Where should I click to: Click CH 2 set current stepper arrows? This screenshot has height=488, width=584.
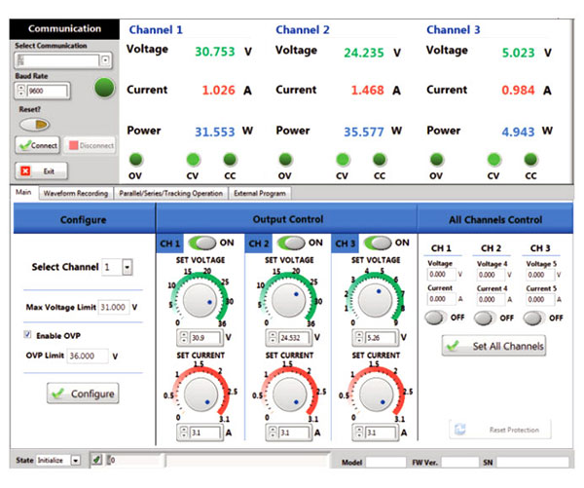click(273, 432)
